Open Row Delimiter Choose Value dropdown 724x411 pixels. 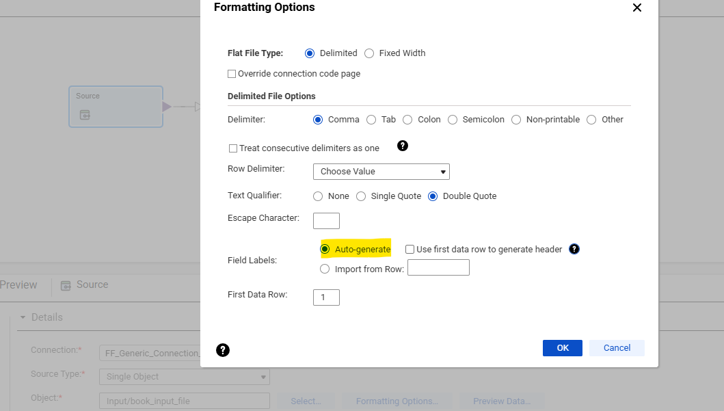click(x=381, y=172)
